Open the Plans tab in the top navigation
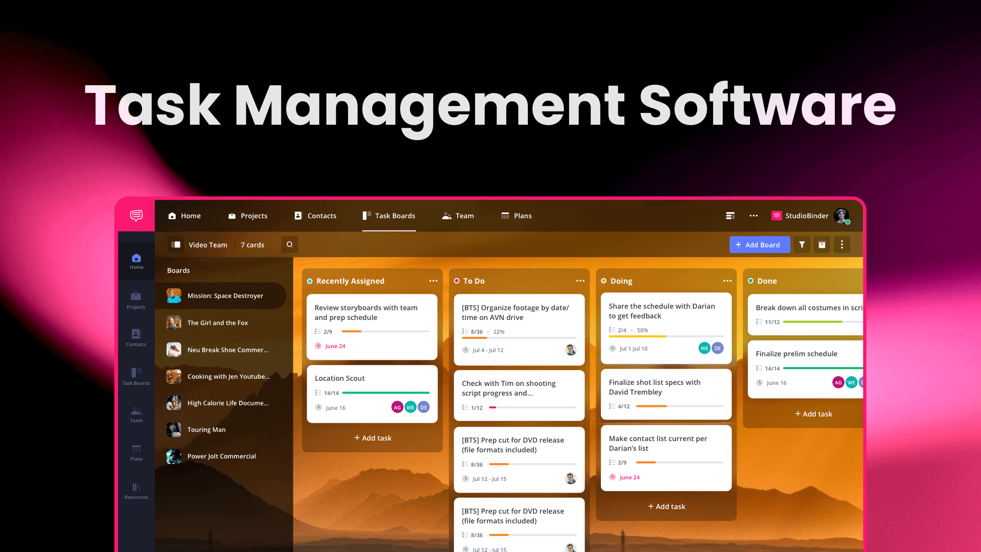The height and width of the screenshot is (552, 981). (516, 215)
